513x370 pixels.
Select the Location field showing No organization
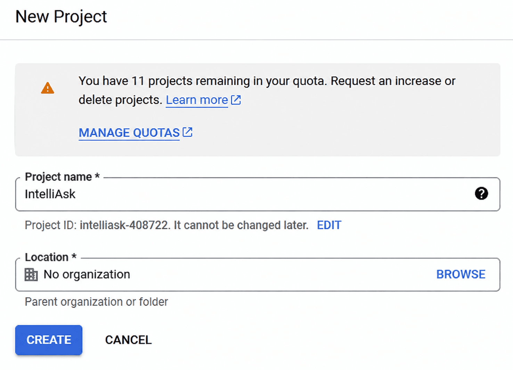(x=258, y=274)
